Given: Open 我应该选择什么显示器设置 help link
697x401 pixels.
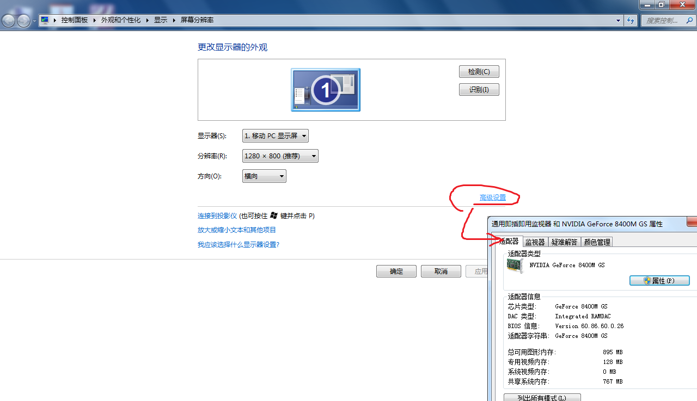Looking at the screenshot, I should tap(239, 245).
